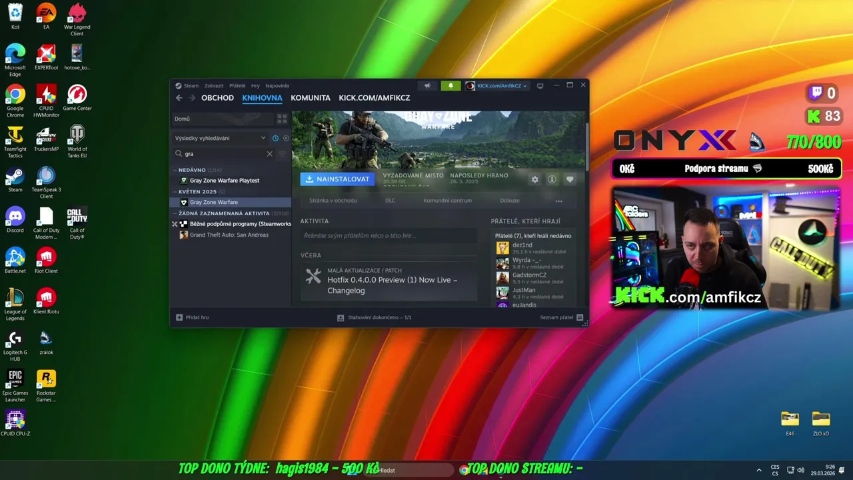
Task: Open the taskbar volume speaker icon
Action: click(x=800, y=470)
